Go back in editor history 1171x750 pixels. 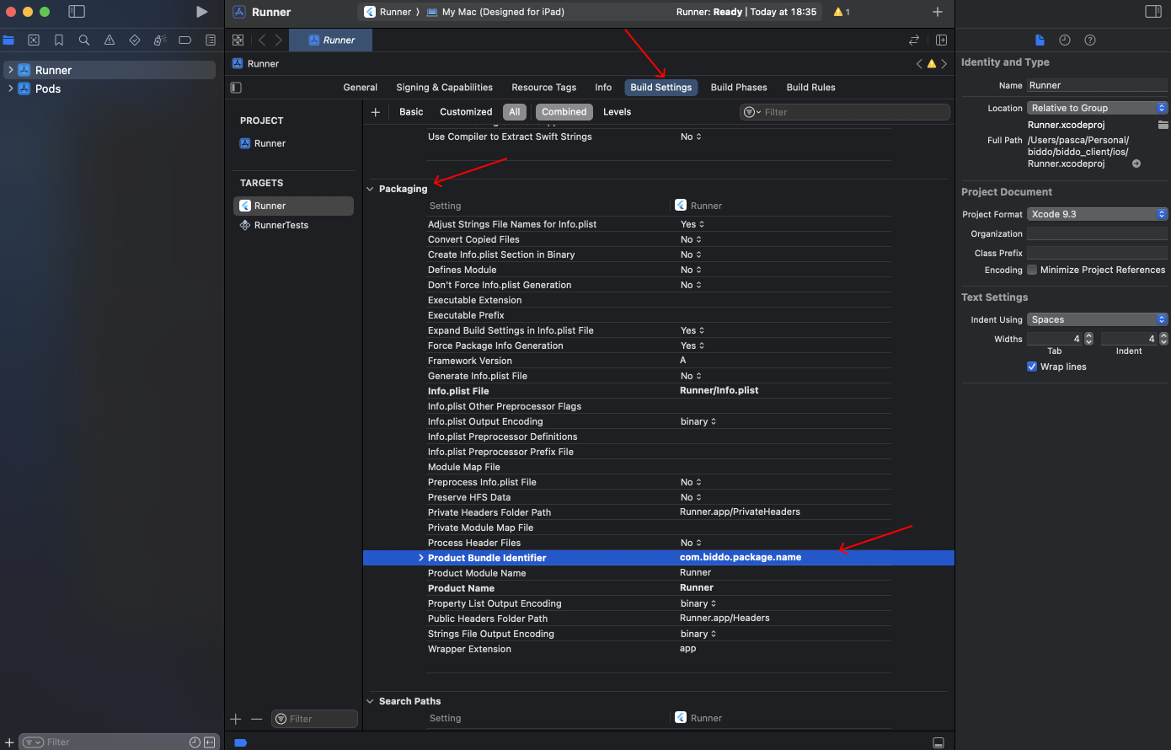pos(262,40)
